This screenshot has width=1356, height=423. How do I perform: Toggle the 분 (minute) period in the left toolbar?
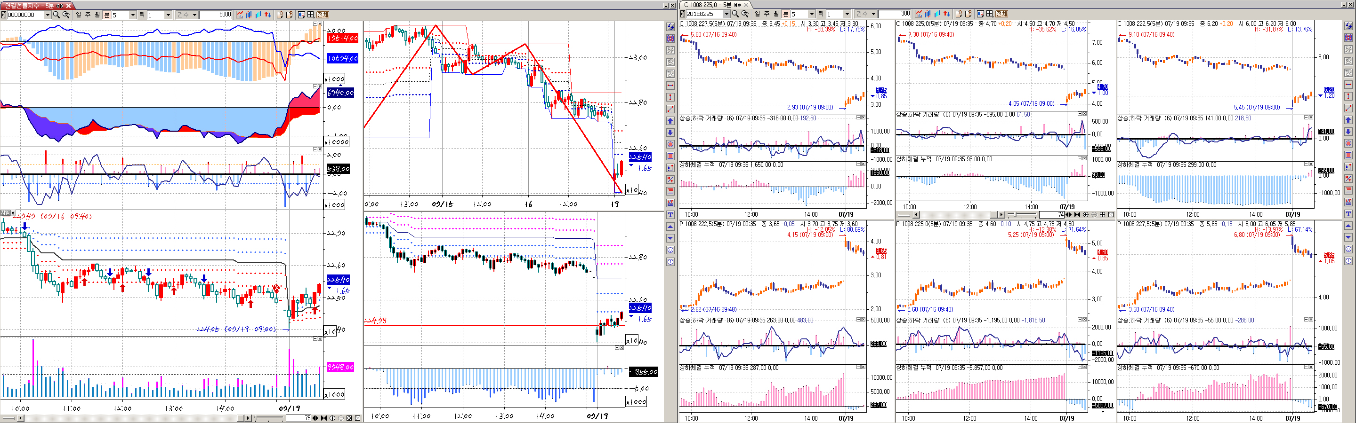pyautogui.click(x=107, y=15)
